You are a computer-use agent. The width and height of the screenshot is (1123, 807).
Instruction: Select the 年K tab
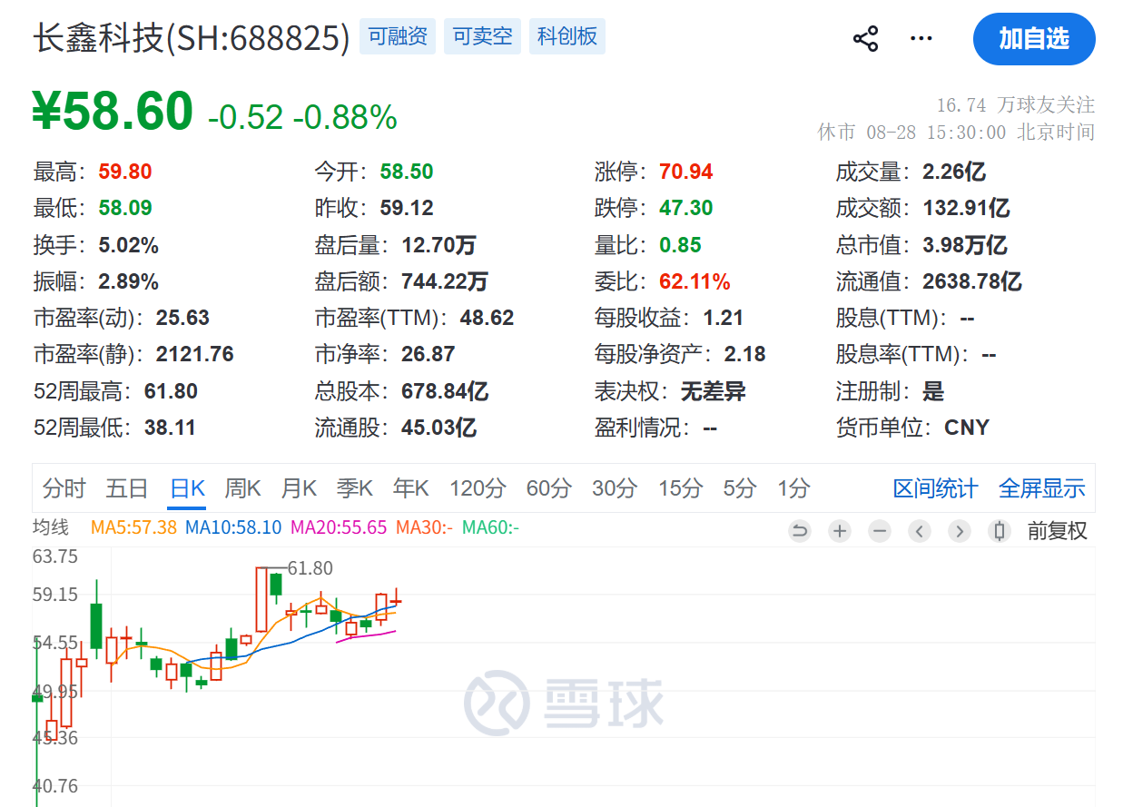pyautogui.click(x=410, y=488)
